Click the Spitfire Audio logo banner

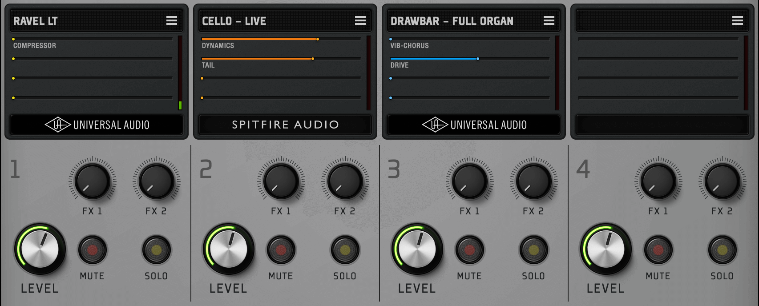pyautogui.click(x=285, y=125)
